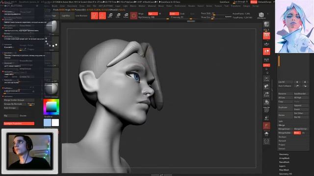The width and height of the screenshot is (314, 176).
Task: Click the curved down-arrow beside Auto Collapse
Action: pos(305,86)
